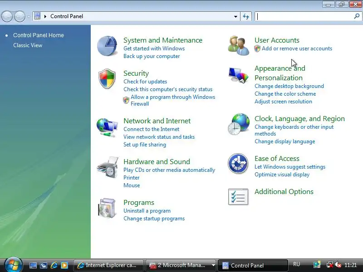Click Let Windows suggest settings
This screenshot has width=363, height=272.
click(x=290, y=167)
